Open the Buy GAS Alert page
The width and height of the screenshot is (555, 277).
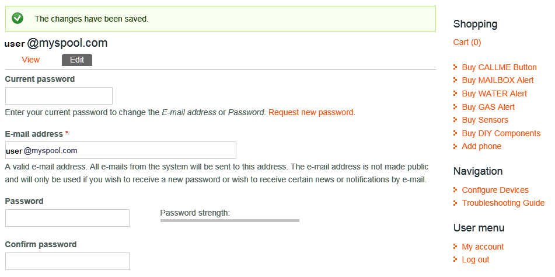point(488,107)
